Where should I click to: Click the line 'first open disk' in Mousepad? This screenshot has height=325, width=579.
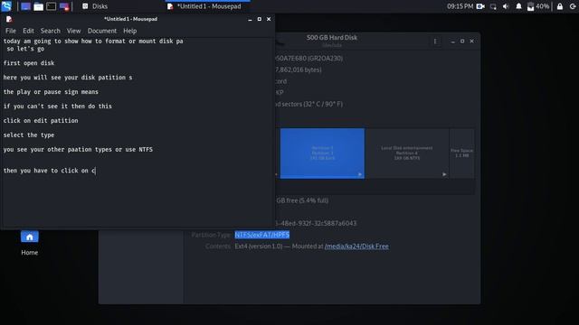click(x=29, y=63)
